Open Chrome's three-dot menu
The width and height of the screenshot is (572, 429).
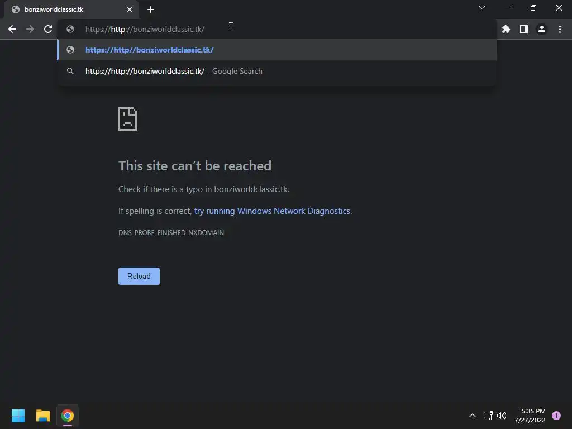click(560, 29)
